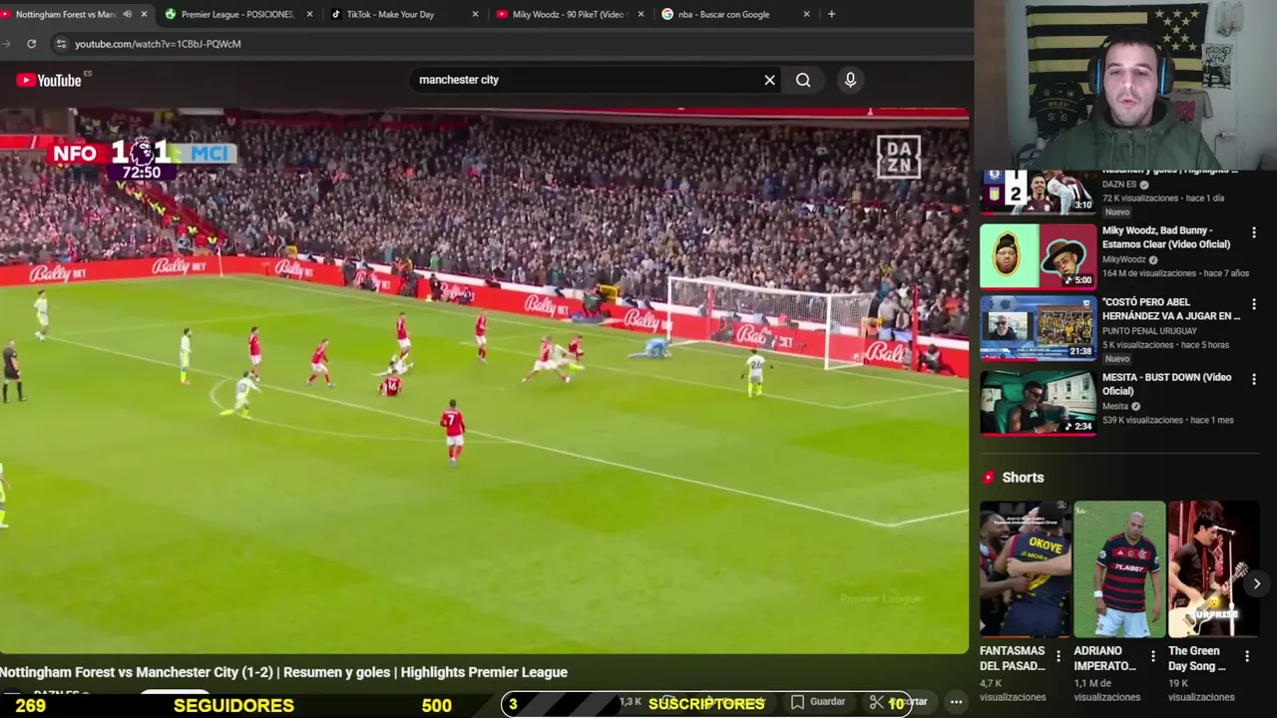Image resolution: width=1277 pixels, height=718 pixels.
Task: Mute the Nottingham Forest tab audio icon
Action: (x=127, y=14)
